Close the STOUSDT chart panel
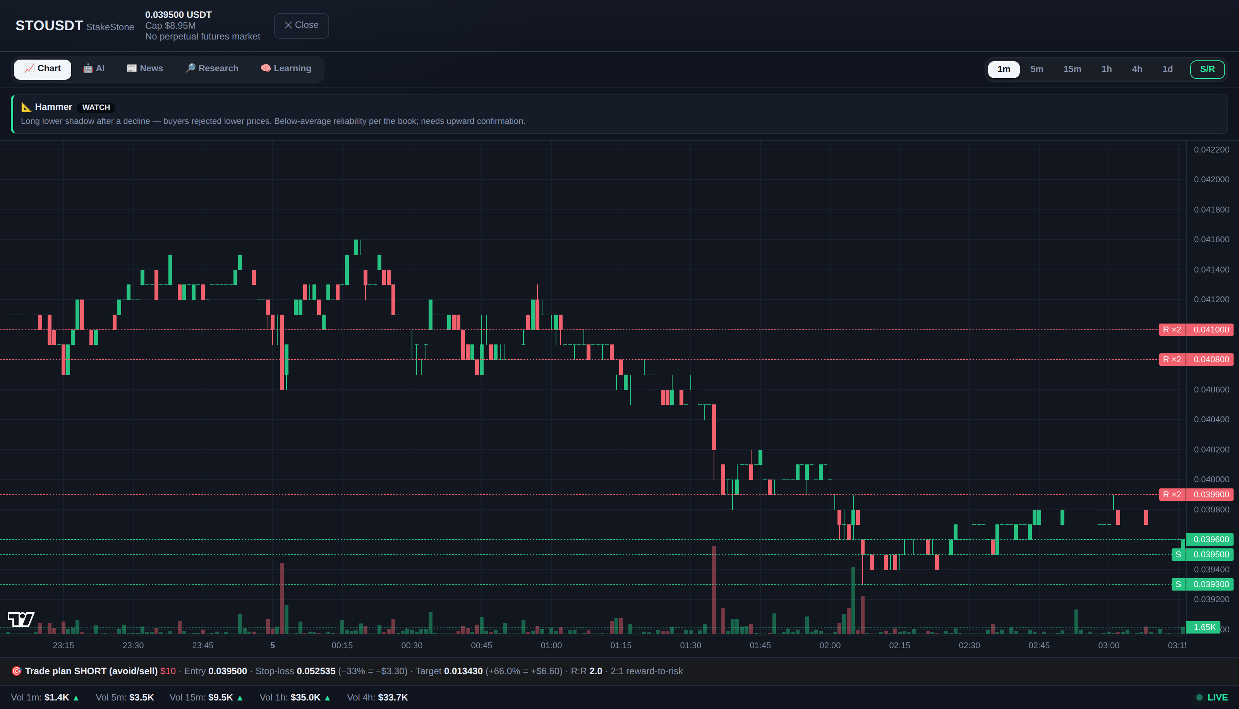Image resolution: width=1239 pixels, height=709 pixels. click(302, 25)
